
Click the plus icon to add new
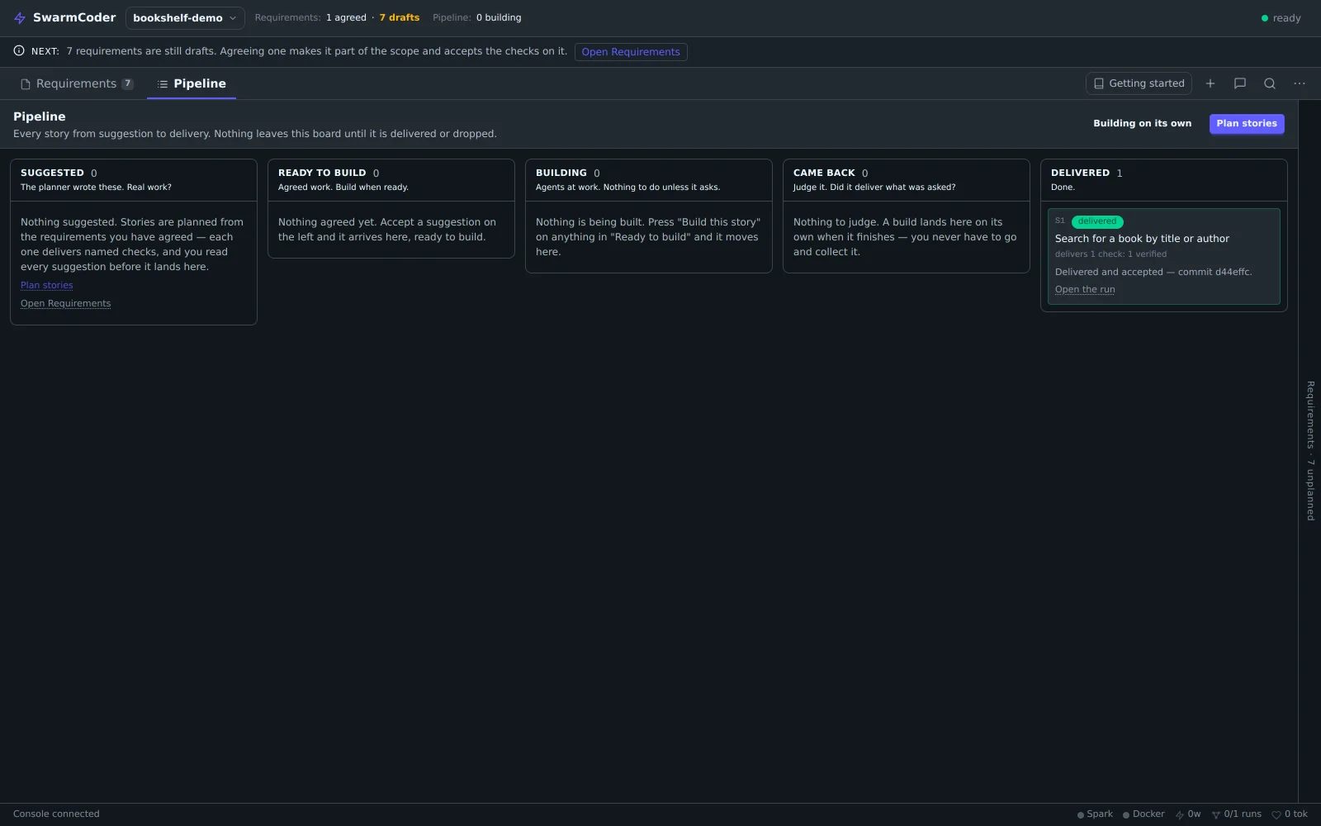[x=1210, y=83]
